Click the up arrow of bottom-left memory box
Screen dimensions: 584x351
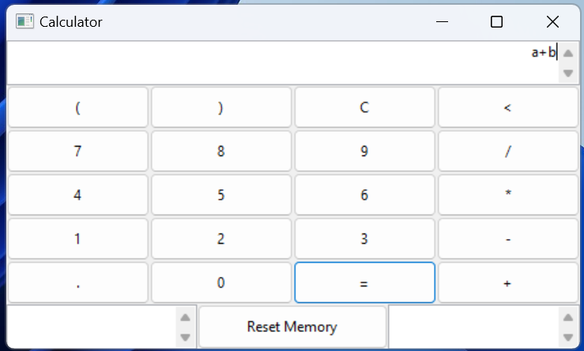click(185, 318)
